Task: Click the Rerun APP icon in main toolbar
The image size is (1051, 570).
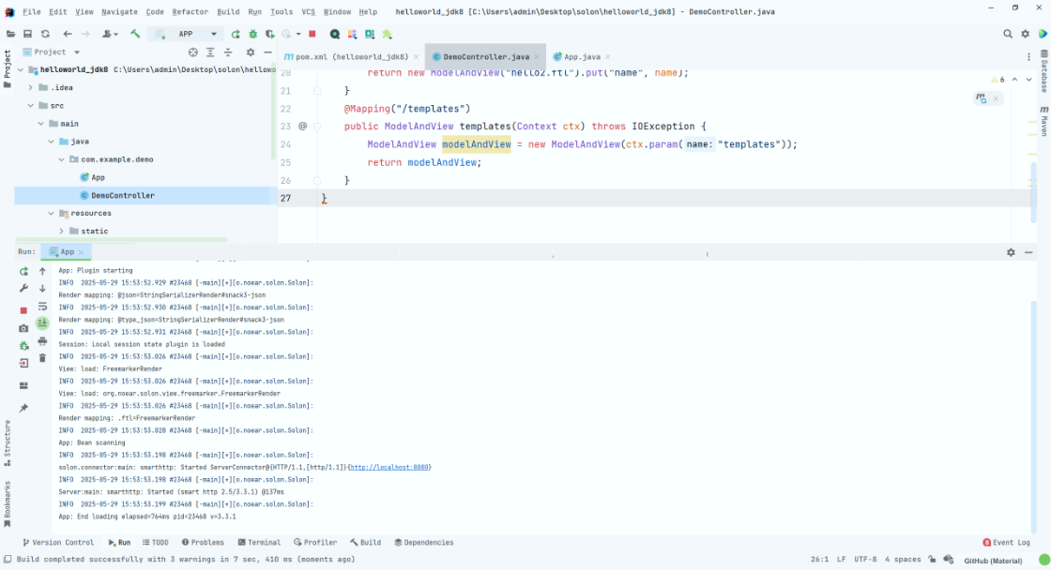Action: [236, 34]
